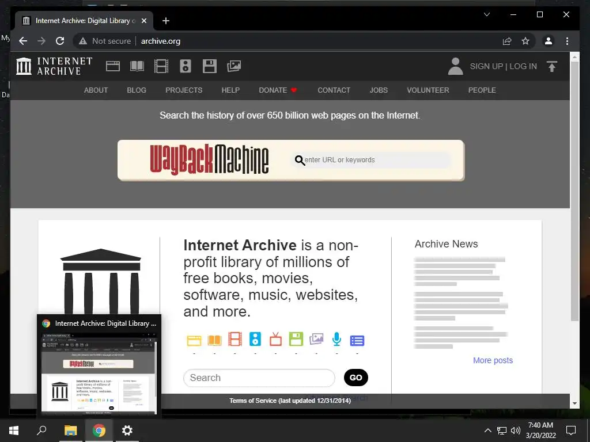This screenshot has height=442, width=590.
Task: Click the Terms of Service banner
Action: tap(290, 401)
